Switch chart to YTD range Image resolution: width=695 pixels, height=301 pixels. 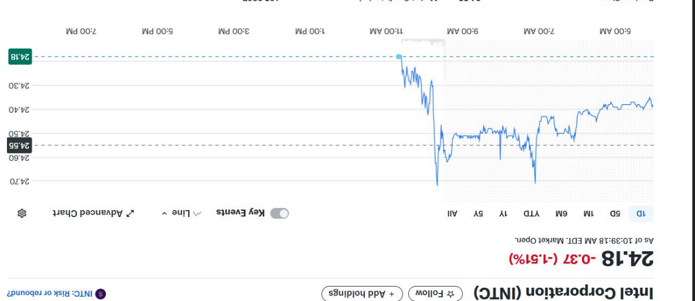pos(532,213)
